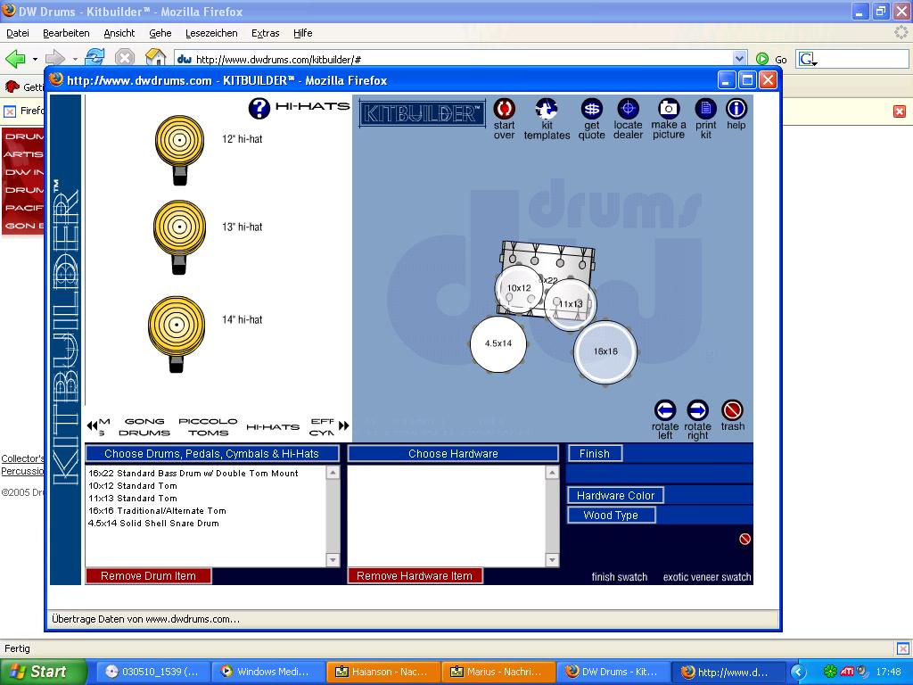Open Kitbuilder help info icon
913x685 pixels.
pyautogui.click(x=736, y=109)
